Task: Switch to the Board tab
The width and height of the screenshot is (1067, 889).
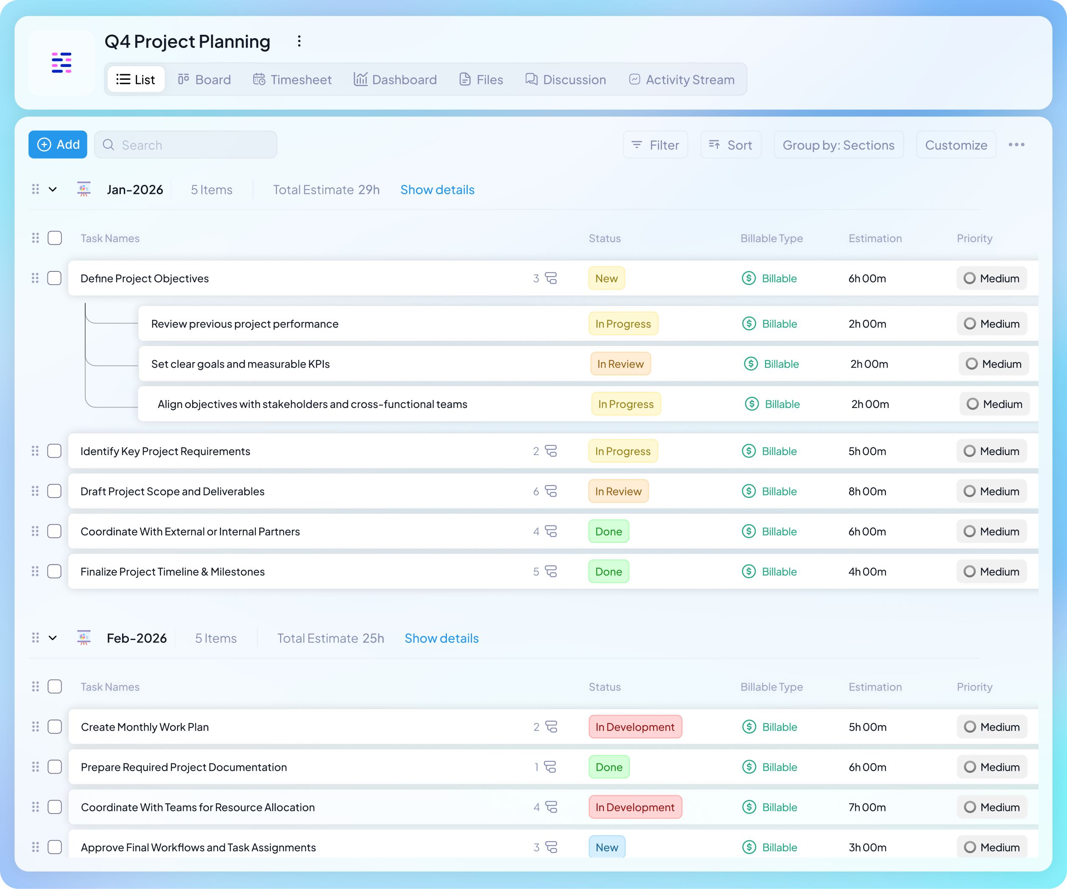Action: (x=204, y=79)
